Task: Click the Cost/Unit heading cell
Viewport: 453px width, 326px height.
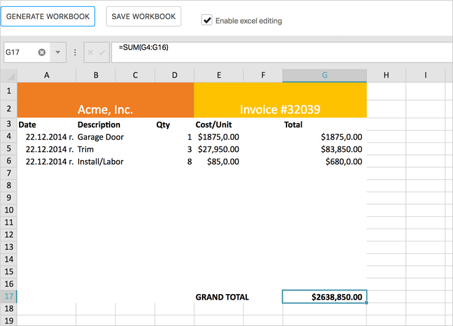Action: click(219, 124)
